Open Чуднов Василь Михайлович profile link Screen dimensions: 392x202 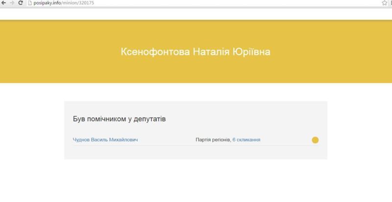tap(105, 140)
